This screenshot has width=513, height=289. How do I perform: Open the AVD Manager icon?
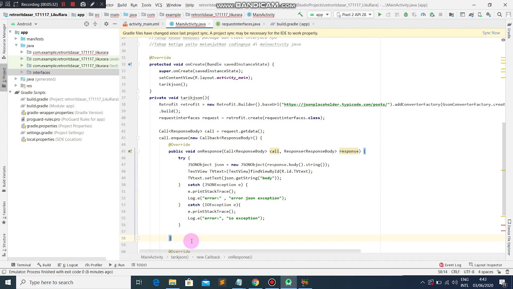(x=480, y=14)
